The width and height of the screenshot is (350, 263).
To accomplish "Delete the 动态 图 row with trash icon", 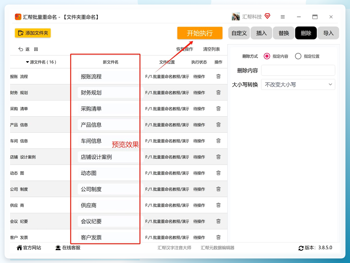I will pos(218,173).
